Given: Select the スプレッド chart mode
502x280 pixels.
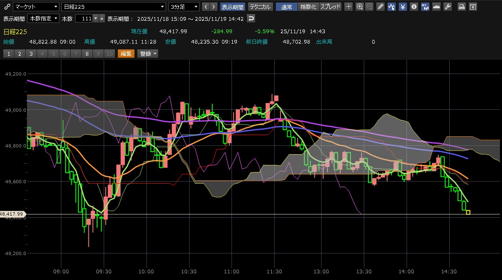Looking at the screenshot, I should tap(331, 7).
